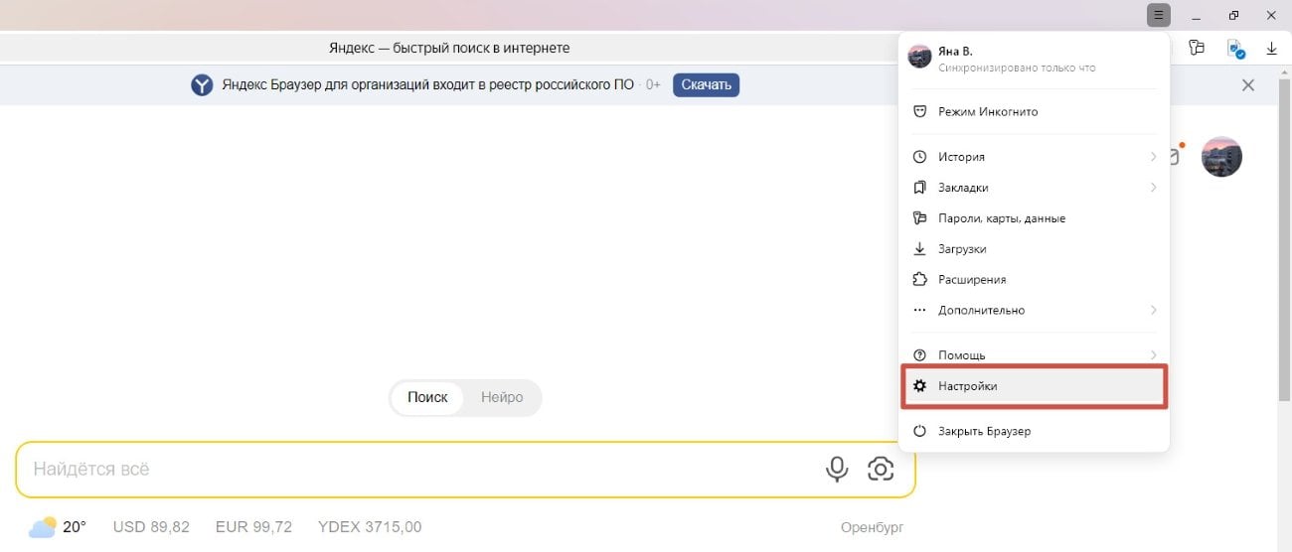The height and width of the screenshot is (552, 1292).
Task: Click the passwords key icon in toolbar
Action: (1197, 48)
